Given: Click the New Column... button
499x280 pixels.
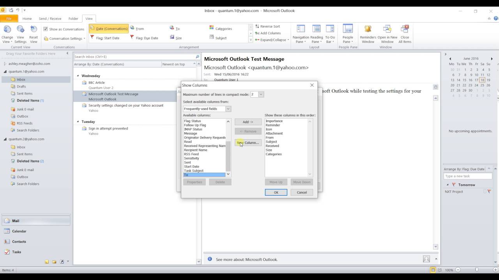Looking at the screenshot, I should (248, 143).
